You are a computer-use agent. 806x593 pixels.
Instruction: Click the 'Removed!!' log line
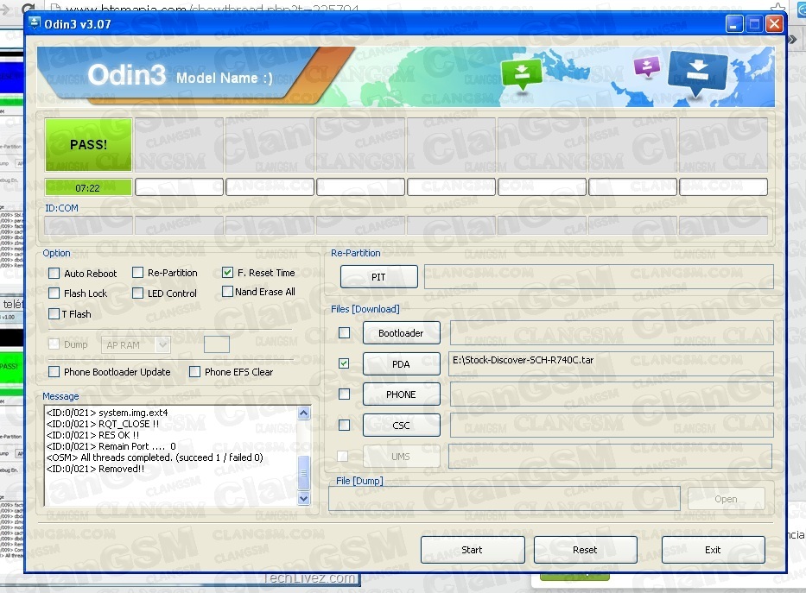tap(95, 469)
